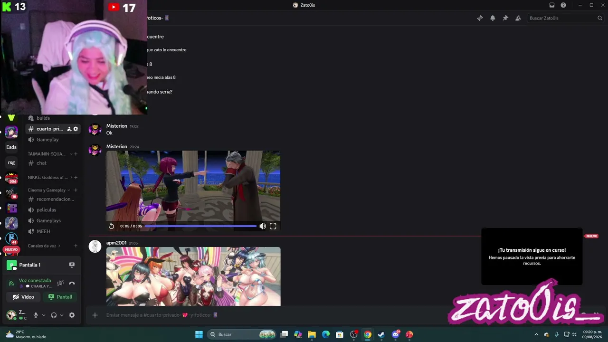The image size is (608, 342).
Task: Add channel to NIKKE category
Action: (x=76, y=177)
